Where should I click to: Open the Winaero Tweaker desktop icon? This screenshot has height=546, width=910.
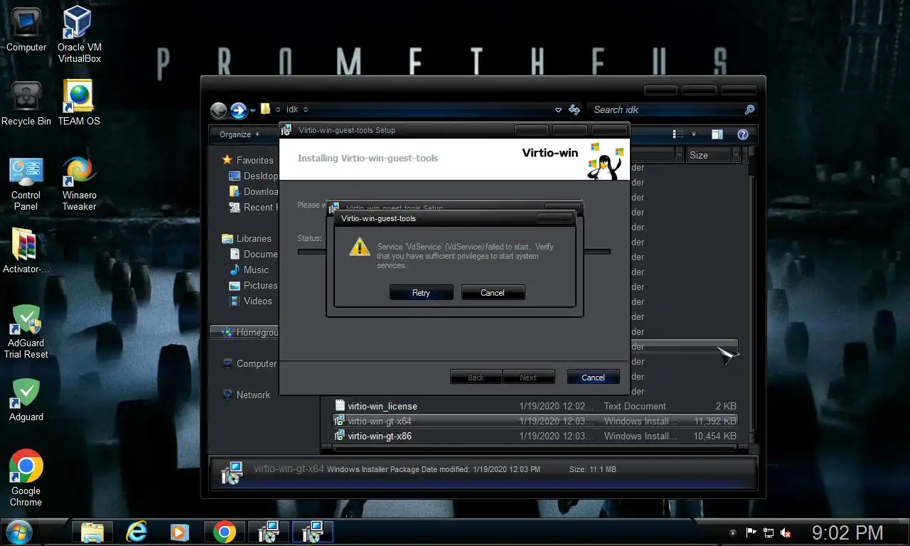[79, 183]
